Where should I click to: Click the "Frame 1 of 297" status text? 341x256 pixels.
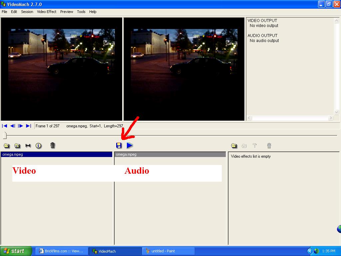tap(47, 126)
